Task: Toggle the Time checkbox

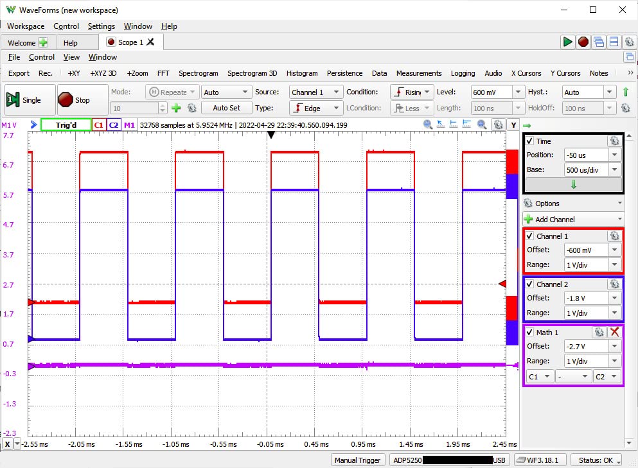Action: [530, 141]
